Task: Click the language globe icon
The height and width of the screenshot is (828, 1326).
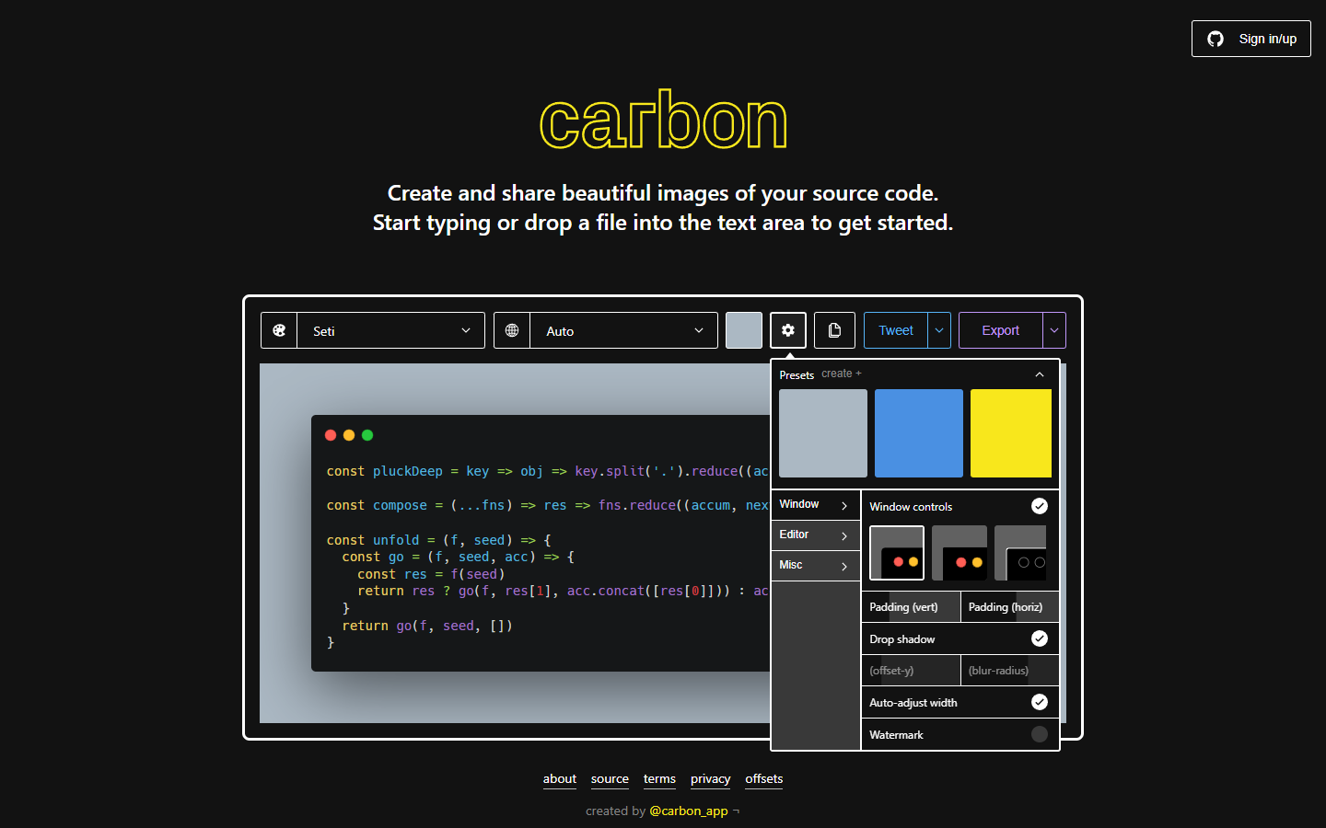Action: pos(512,330)
